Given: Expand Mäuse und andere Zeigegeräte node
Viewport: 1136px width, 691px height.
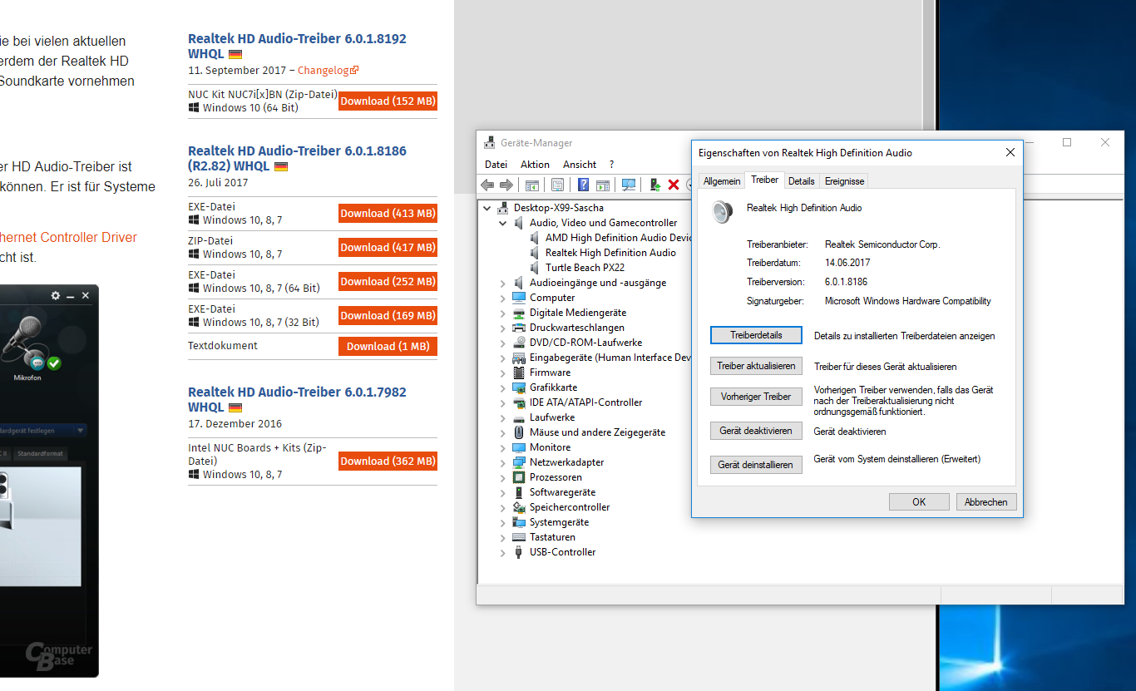Looking at the screenshot, I should click(503, 433).
